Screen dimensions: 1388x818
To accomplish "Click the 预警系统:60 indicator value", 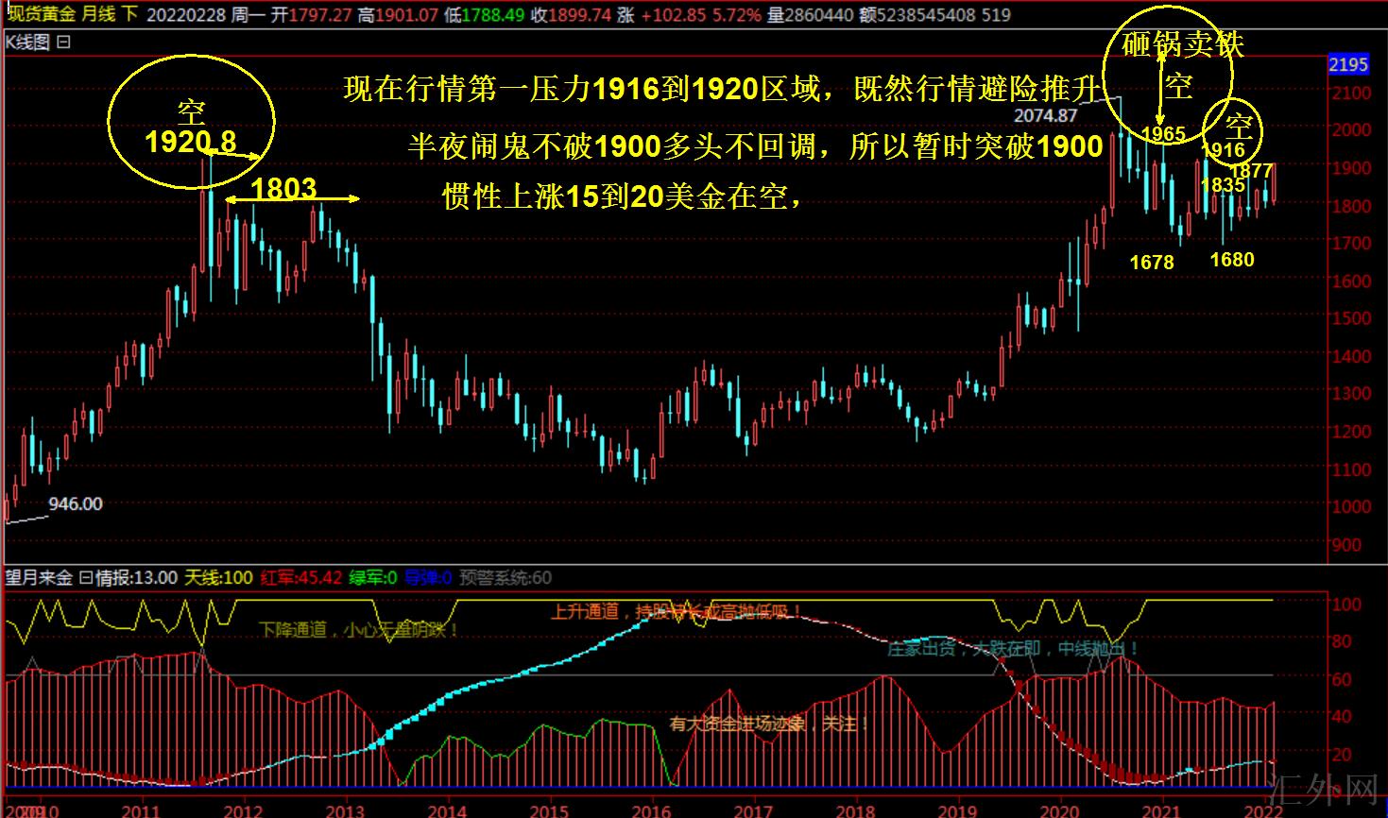I will point(506,578).
